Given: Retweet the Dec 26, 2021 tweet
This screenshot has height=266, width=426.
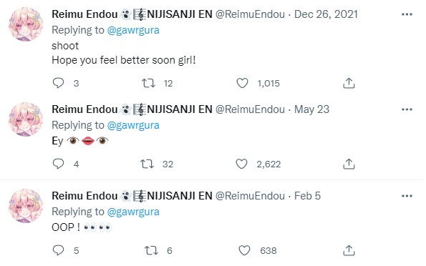Looking at the screenshot, I should [148, 83].
